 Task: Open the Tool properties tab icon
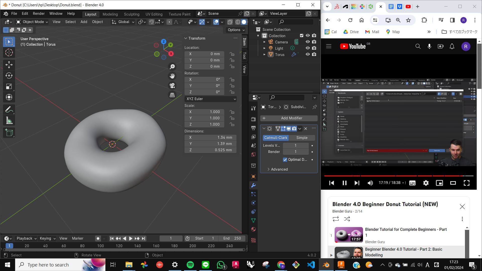click(253, 108)
